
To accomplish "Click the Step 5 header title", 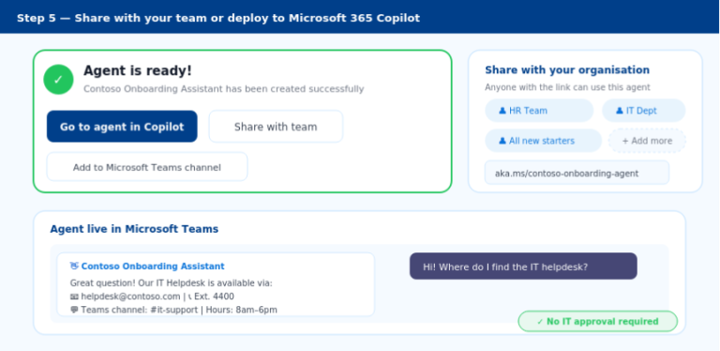I will (x=218, y=18).
